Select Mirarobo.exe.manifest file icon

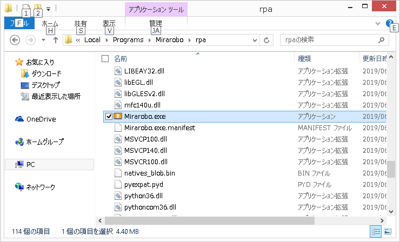click(x=118, y=128)
